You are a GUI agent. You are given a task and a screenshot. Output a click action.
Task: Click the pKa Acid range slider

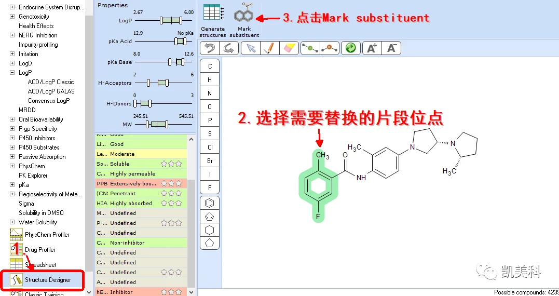pos(165,42)
